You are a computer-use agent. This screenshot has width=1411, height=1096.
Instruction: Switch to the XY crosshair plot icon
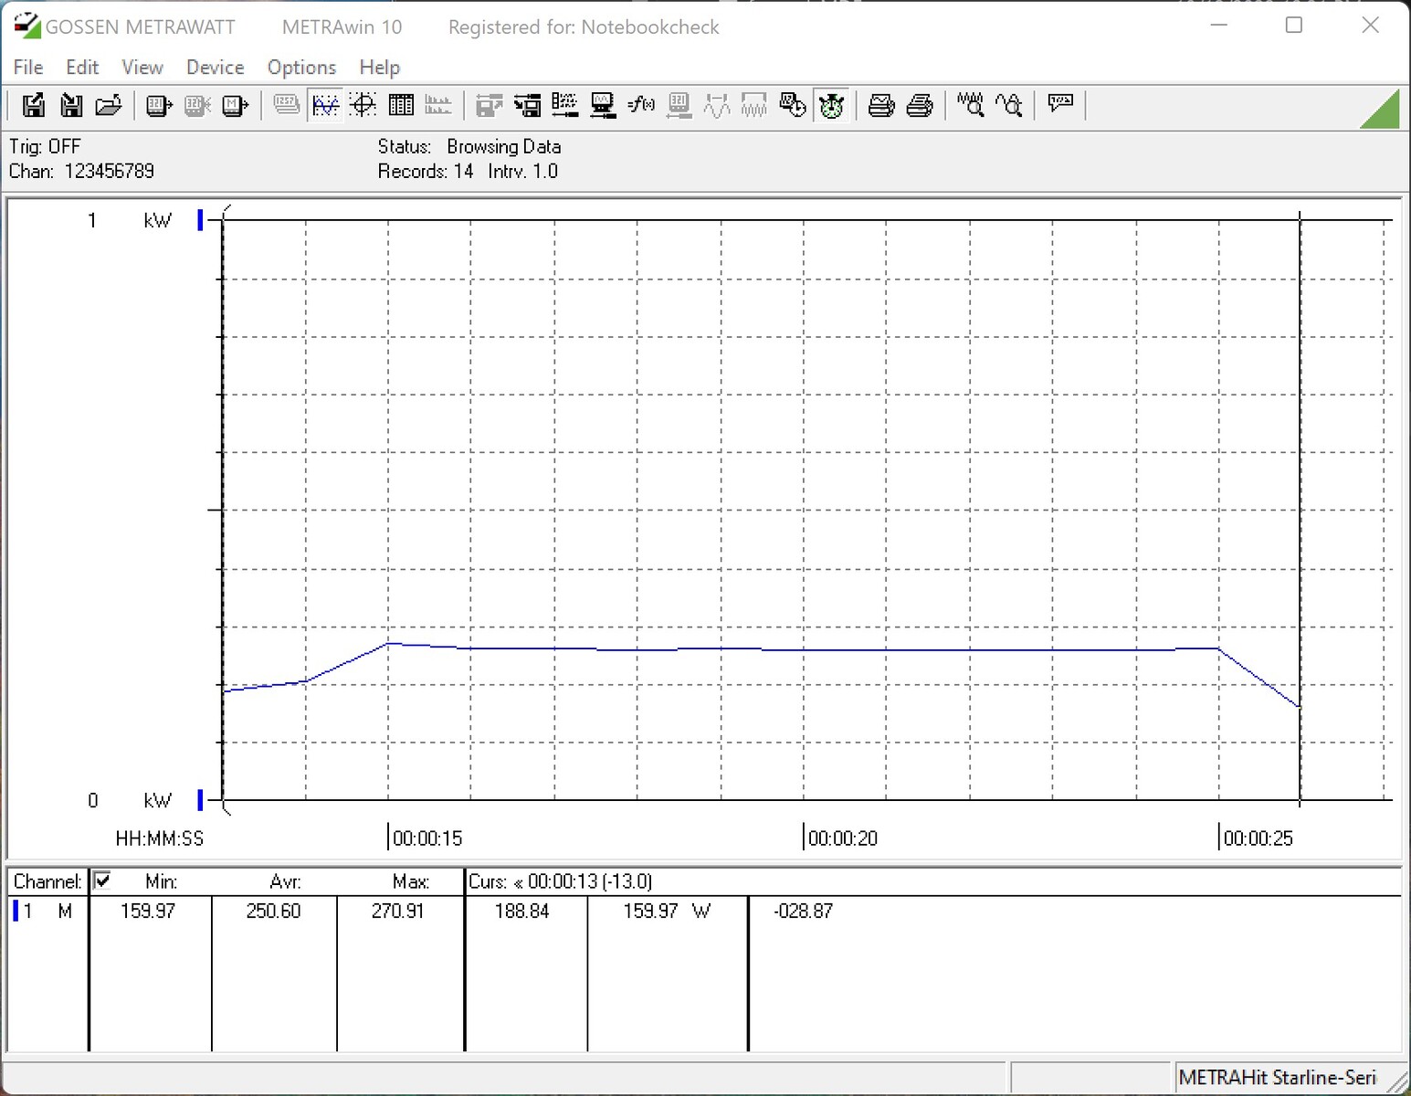point(363,106)
